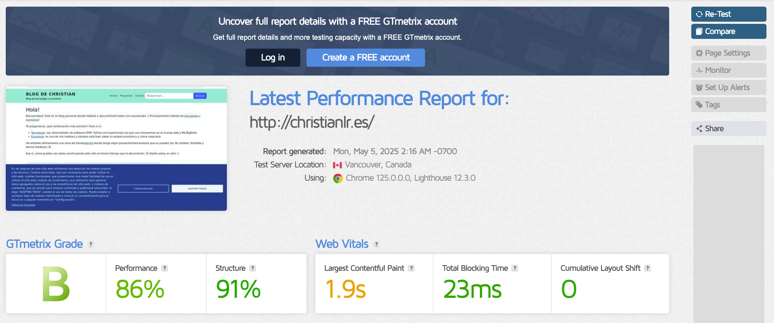Click the Uncover full report details banner heading

point(337,21)
